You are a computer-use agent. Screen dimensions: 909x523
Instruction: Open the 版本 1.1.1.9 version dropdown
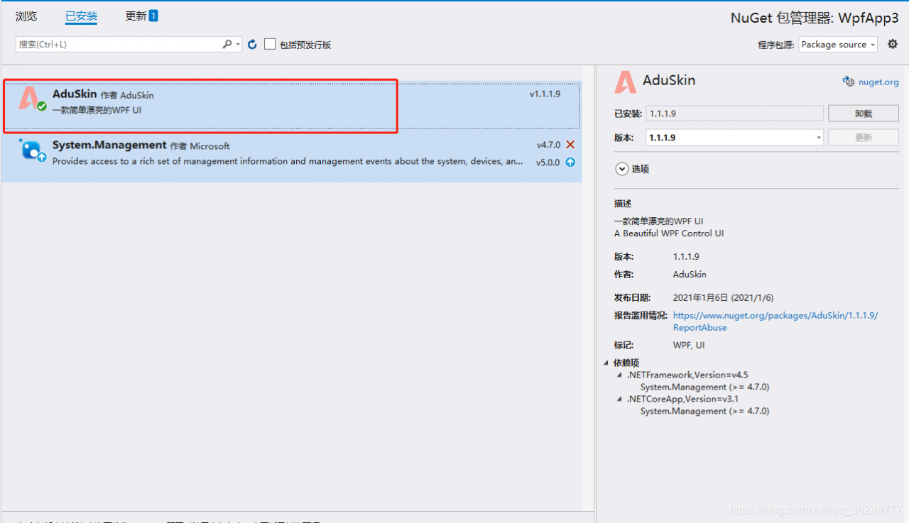coord(734,138)
